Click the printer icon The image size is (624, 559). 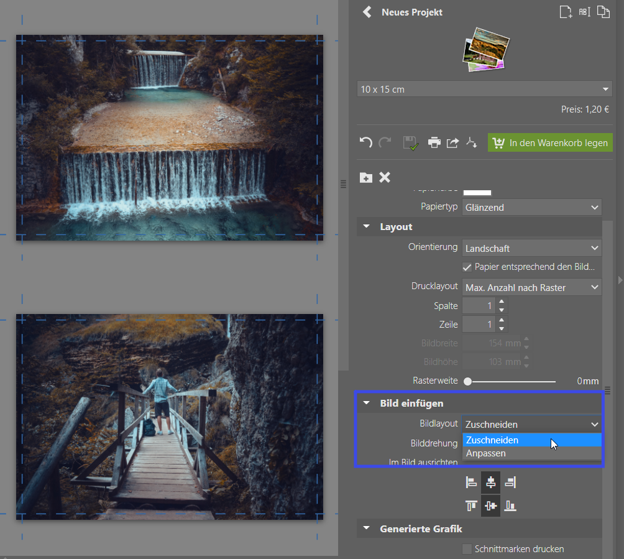[434, 142]
